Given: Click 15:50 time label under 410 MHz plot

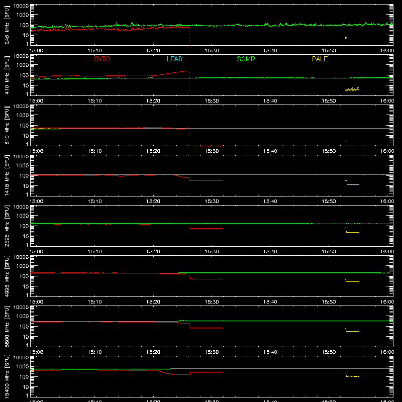Looking at the screenshot, I should coord(329,101).
